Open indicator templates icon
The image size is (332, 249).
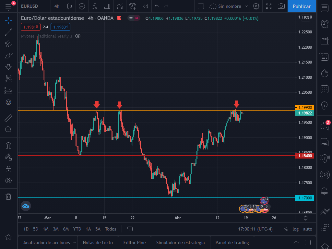[120, 6]
